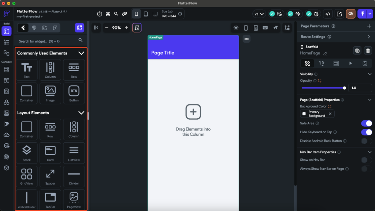Screen dimensions: 375x211
Task: Select the Button widget in the palette
Action: tap(74, 93)
